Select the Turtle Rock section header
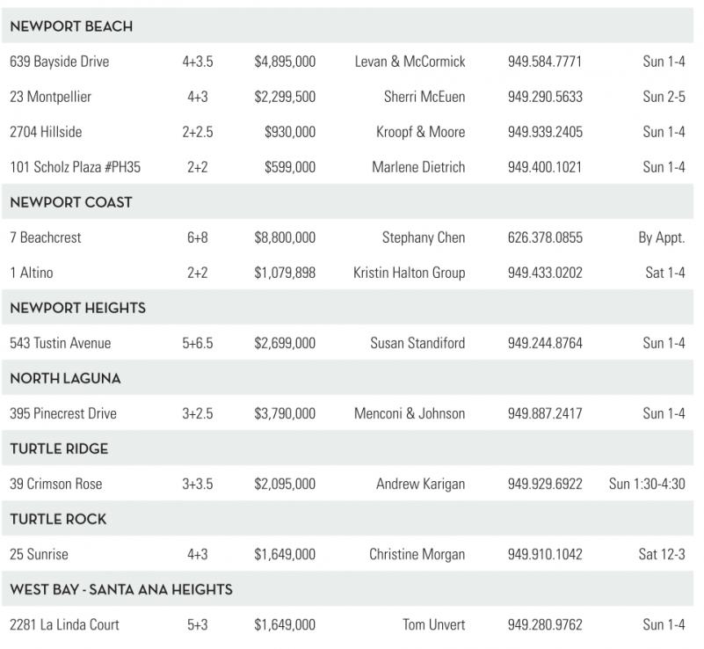The height and width of the screenshot is (649, 704). pos(58,519)
